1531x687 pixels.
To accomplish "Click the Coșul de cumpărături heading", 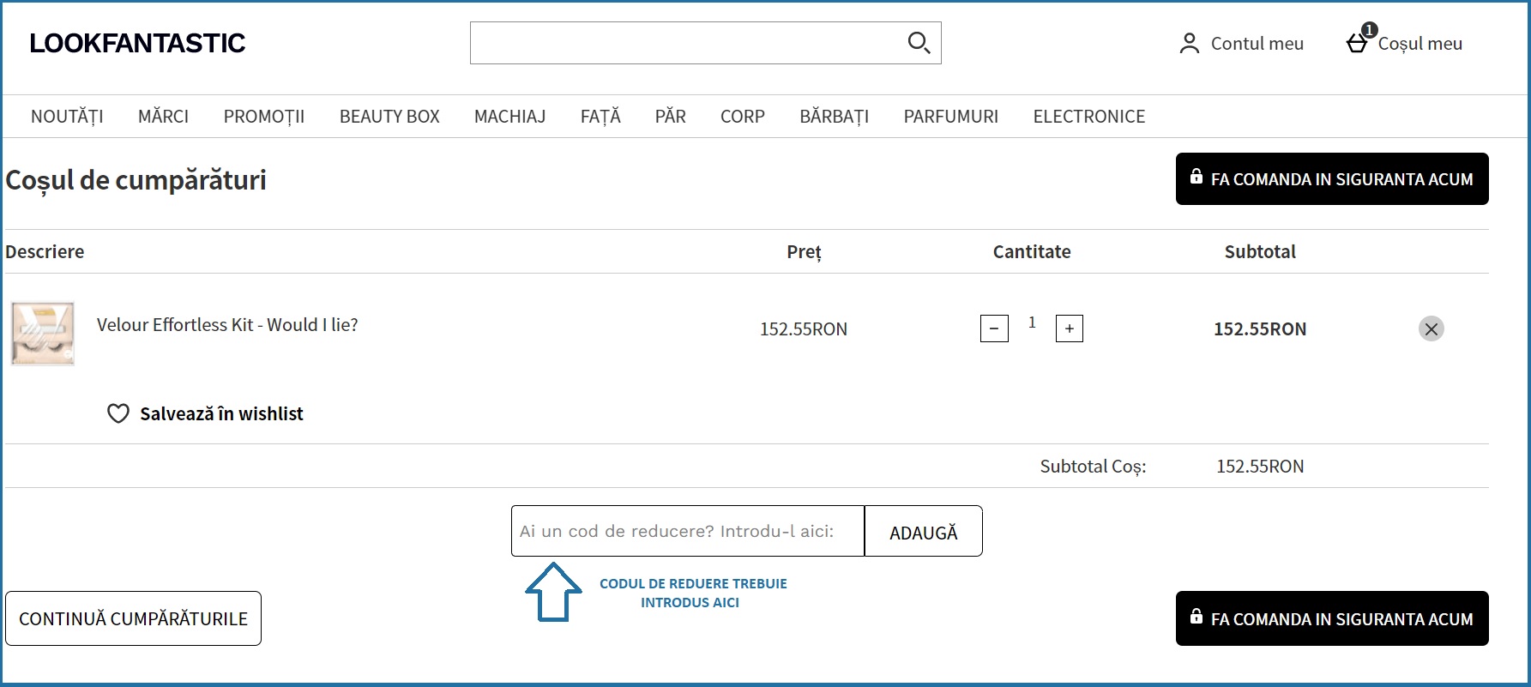I will (136, 180).
